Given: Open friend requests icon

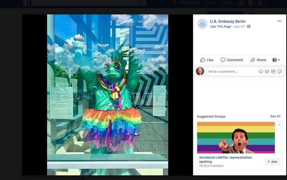Looking at the screenshot, I should [241, 2].
